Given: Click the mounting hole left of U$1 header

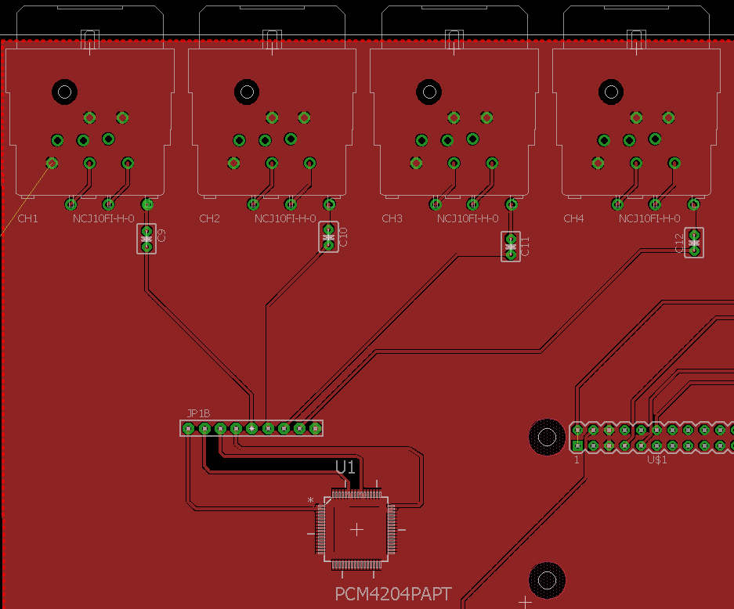Looking at the screenshot, I should (547, 437).
